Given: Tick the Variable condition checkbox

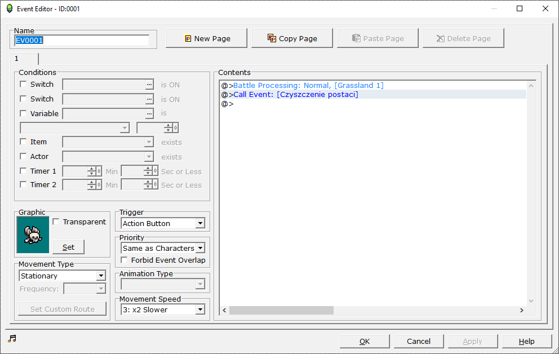Looking at the screenshot, I should click(x=24, y=114).
